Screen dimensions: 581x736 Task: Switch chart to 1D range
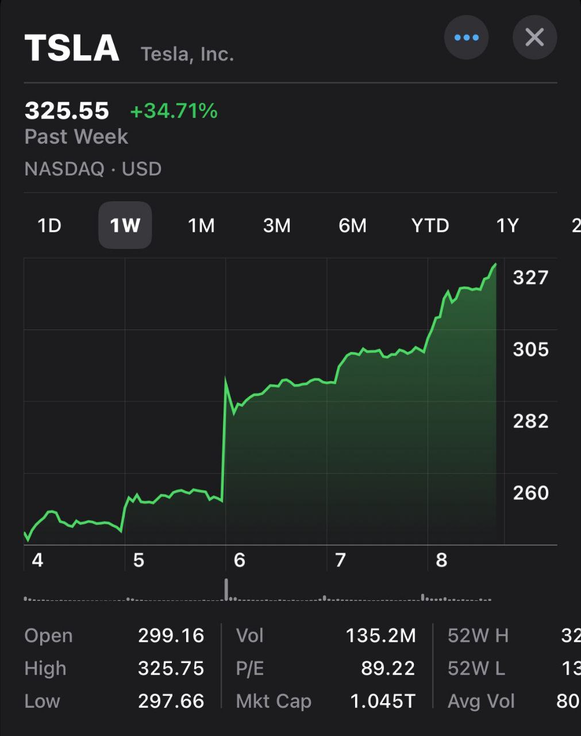pyautogui.click(x=49, y=225)
